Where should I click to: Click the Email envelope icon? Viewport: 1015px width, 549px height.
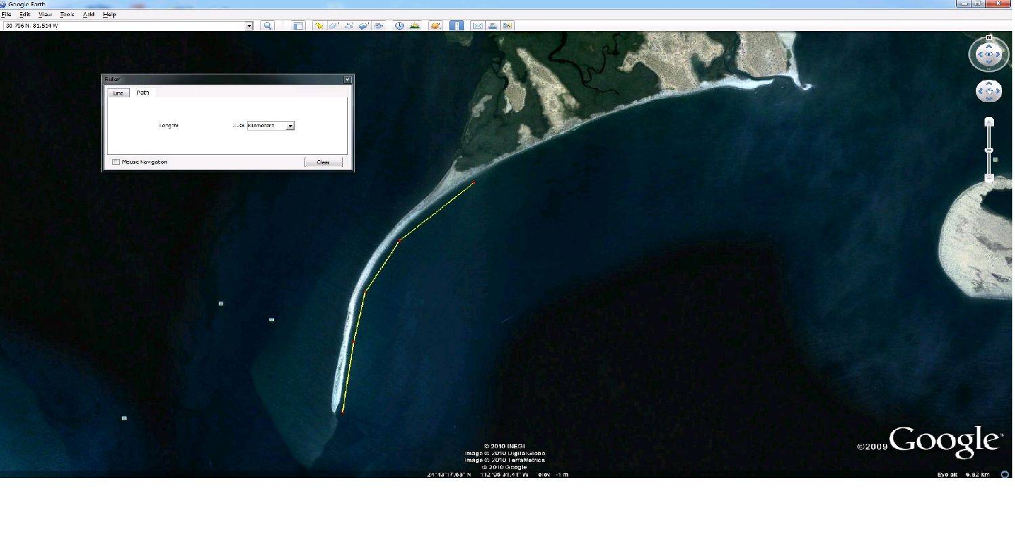coord(478,26)
